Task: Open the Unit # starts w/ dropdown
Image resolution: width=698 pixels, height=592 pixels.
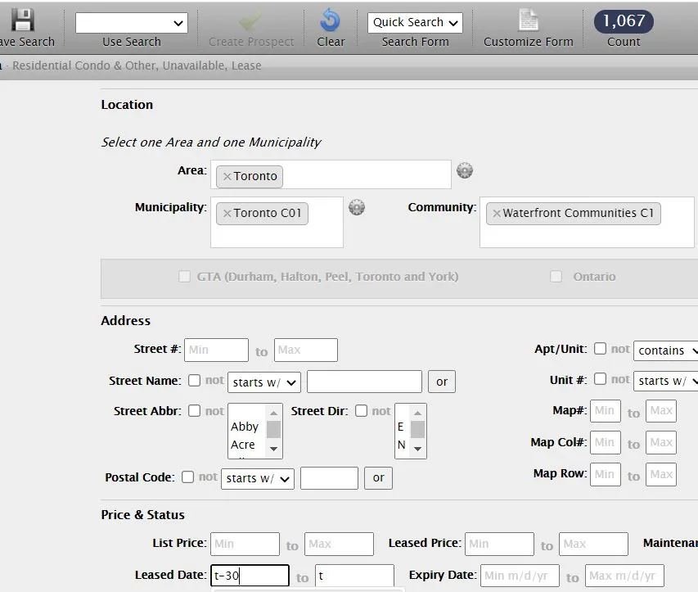Action: (666, 381)
